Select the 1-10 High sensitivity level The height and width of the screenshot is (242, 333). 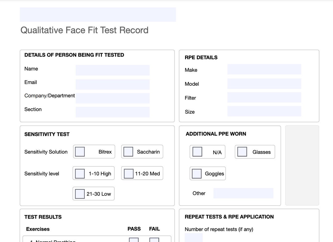[80, 173]
